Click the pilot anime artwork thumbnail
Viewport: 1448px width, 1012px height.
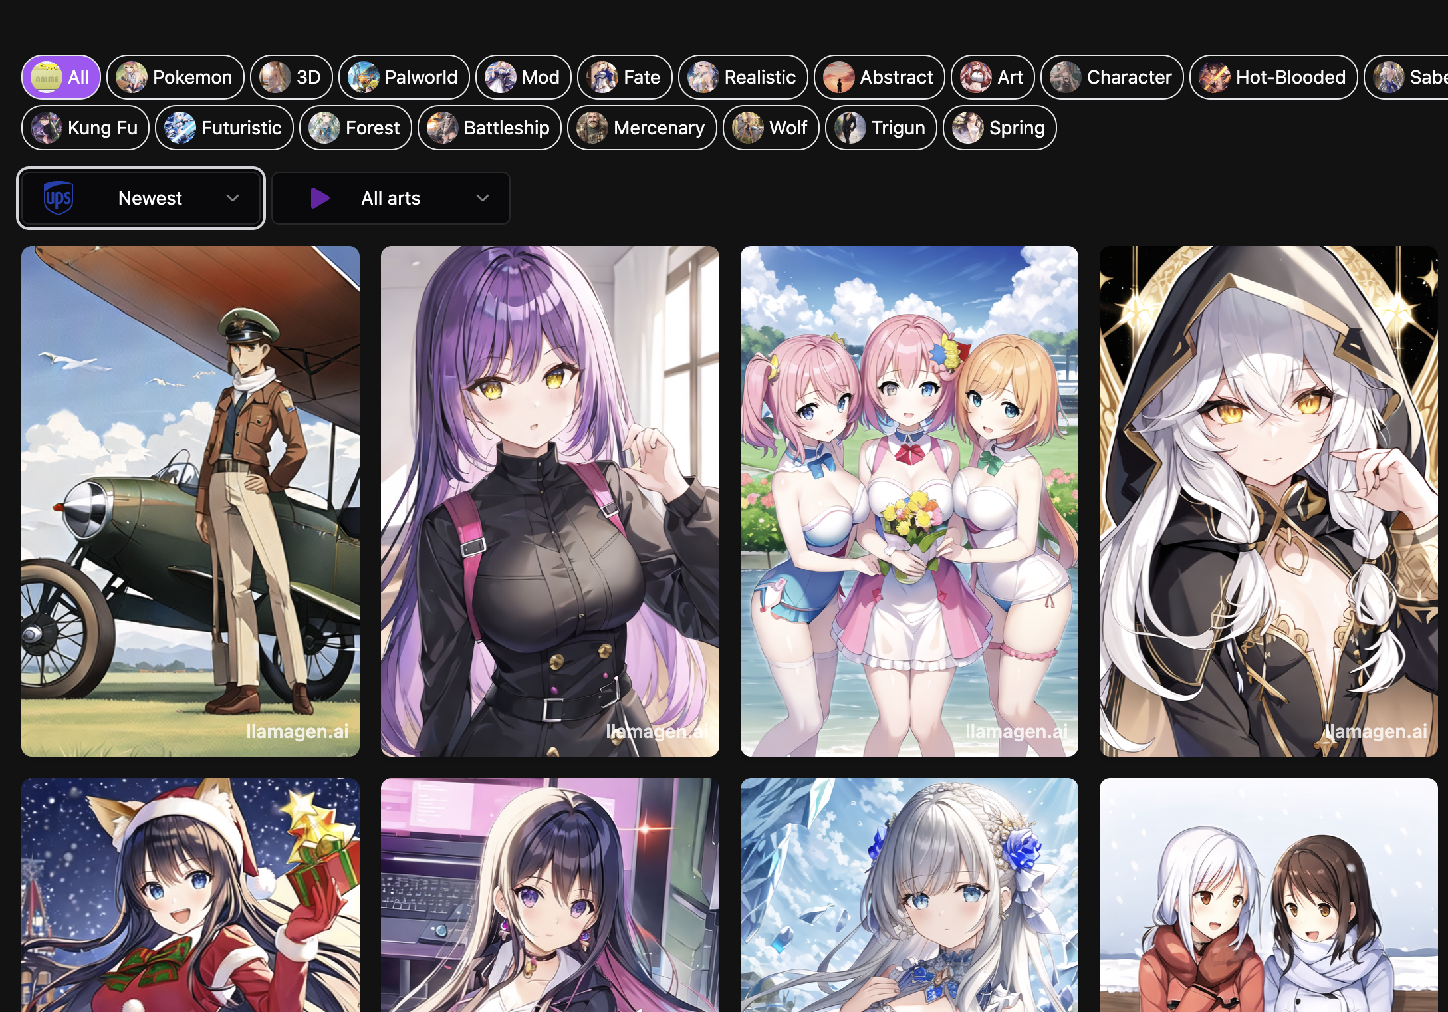(190, 501)
